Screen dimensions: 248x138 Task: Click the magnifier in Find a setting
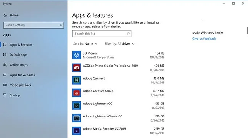click(x=61, y=25)
